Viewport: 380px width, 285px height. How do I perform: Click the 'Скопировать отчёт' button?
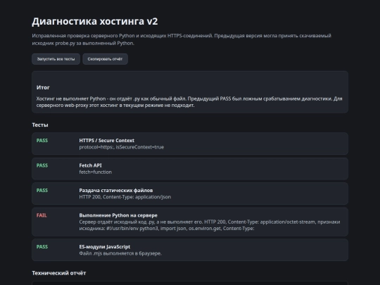click(105, 59)
